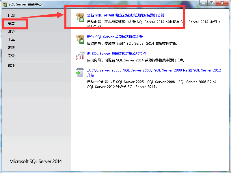Image resolution: width=231 pixels, height=173 pixels.
Task: Click the upgrade SQL Server icon
Action: coord(80,73)
